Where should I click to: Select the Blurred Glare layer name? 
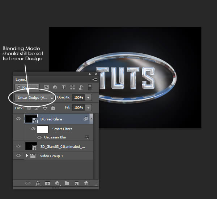51,119
